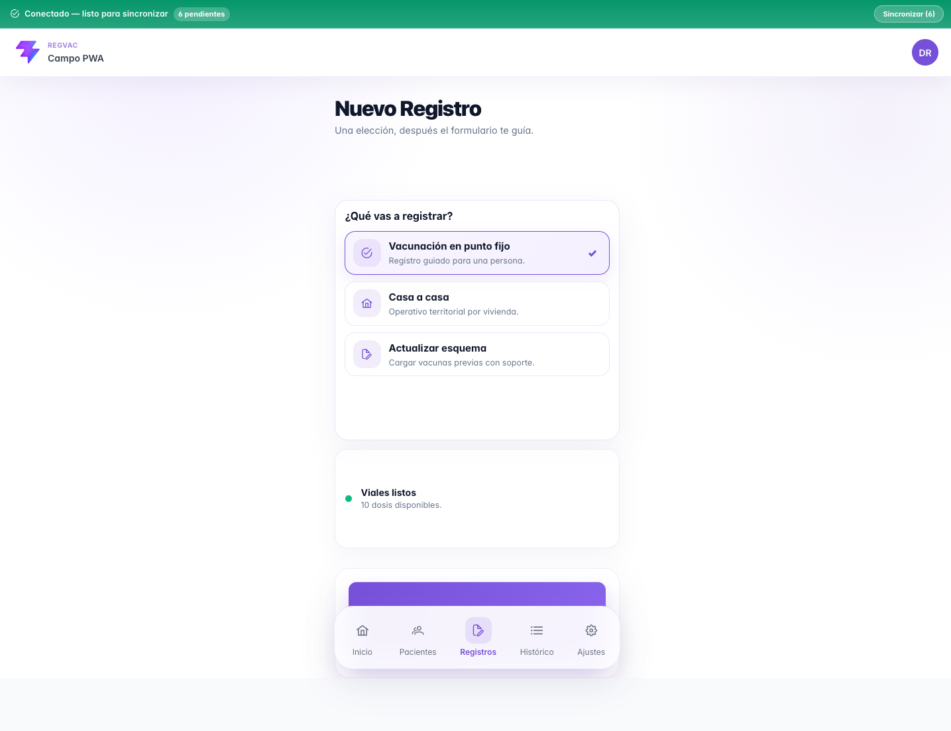Click the Campo PWA app title
951x731 pixels.
[76, 58]
